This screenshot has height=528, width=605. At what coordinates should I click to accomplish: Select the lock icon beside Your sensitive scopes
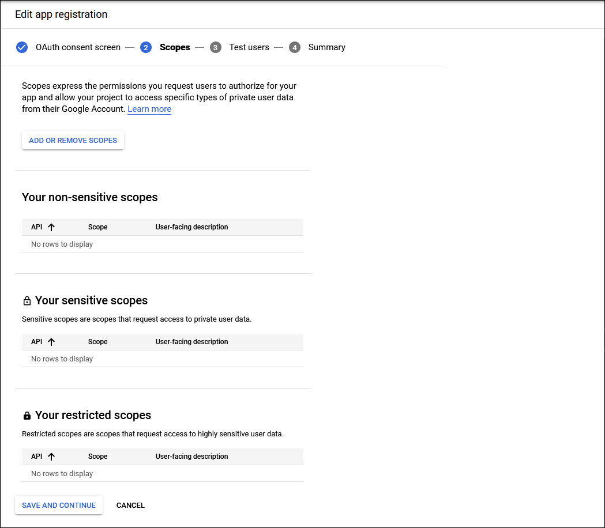pyautogui.click(x=27, y=300)
